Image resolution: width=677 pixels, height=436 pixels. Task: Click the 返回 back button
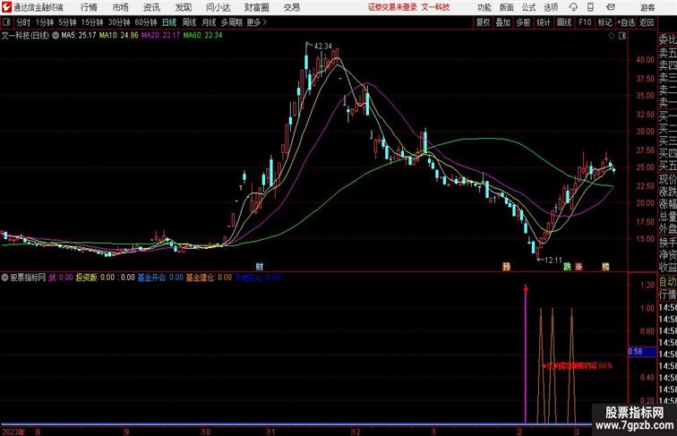[x=647, y=22]
